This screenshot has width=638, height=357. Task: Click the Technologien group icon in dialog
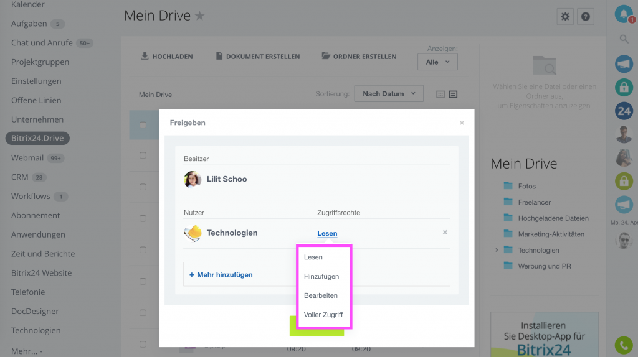[193, 233]
